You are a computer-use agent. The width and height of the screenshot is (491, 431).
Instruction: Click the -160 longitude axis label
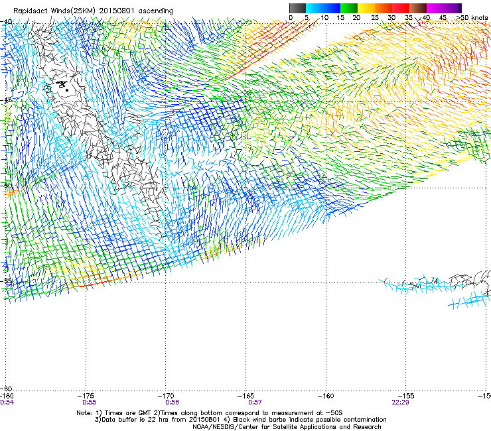[x=326, y=396]
